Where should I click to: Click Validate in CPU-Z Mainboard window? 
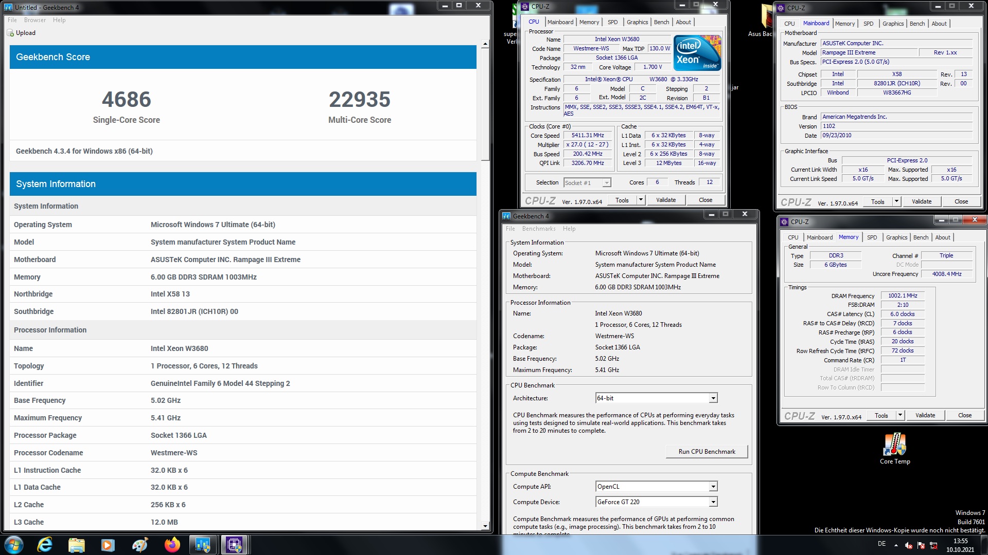coord(922,202)
